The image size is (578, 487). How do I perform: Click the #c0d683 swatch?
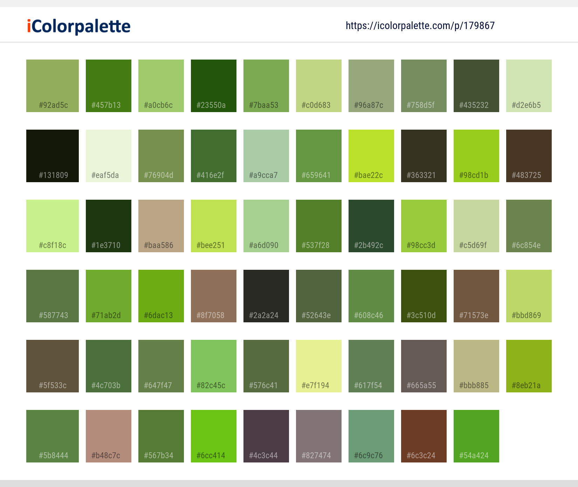point(319,86)
